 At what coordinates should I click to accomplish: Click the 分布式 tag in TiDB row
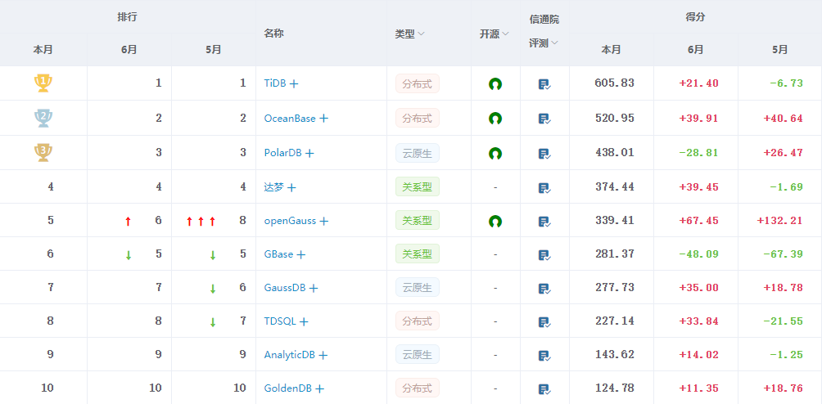418,83
